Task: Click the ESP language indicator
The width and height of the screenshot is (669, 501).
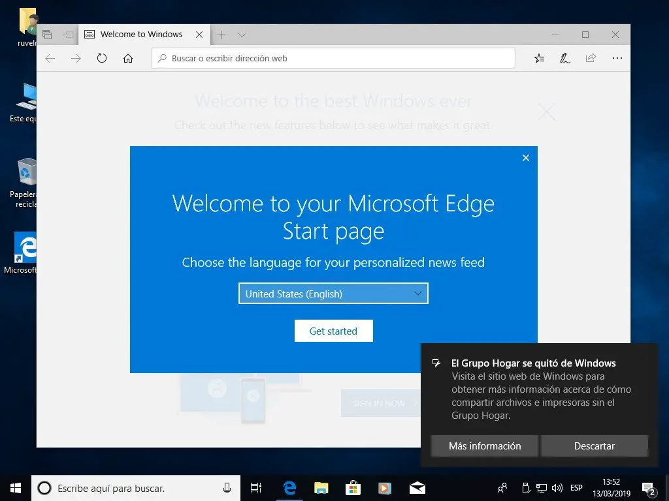Action: 576,488
